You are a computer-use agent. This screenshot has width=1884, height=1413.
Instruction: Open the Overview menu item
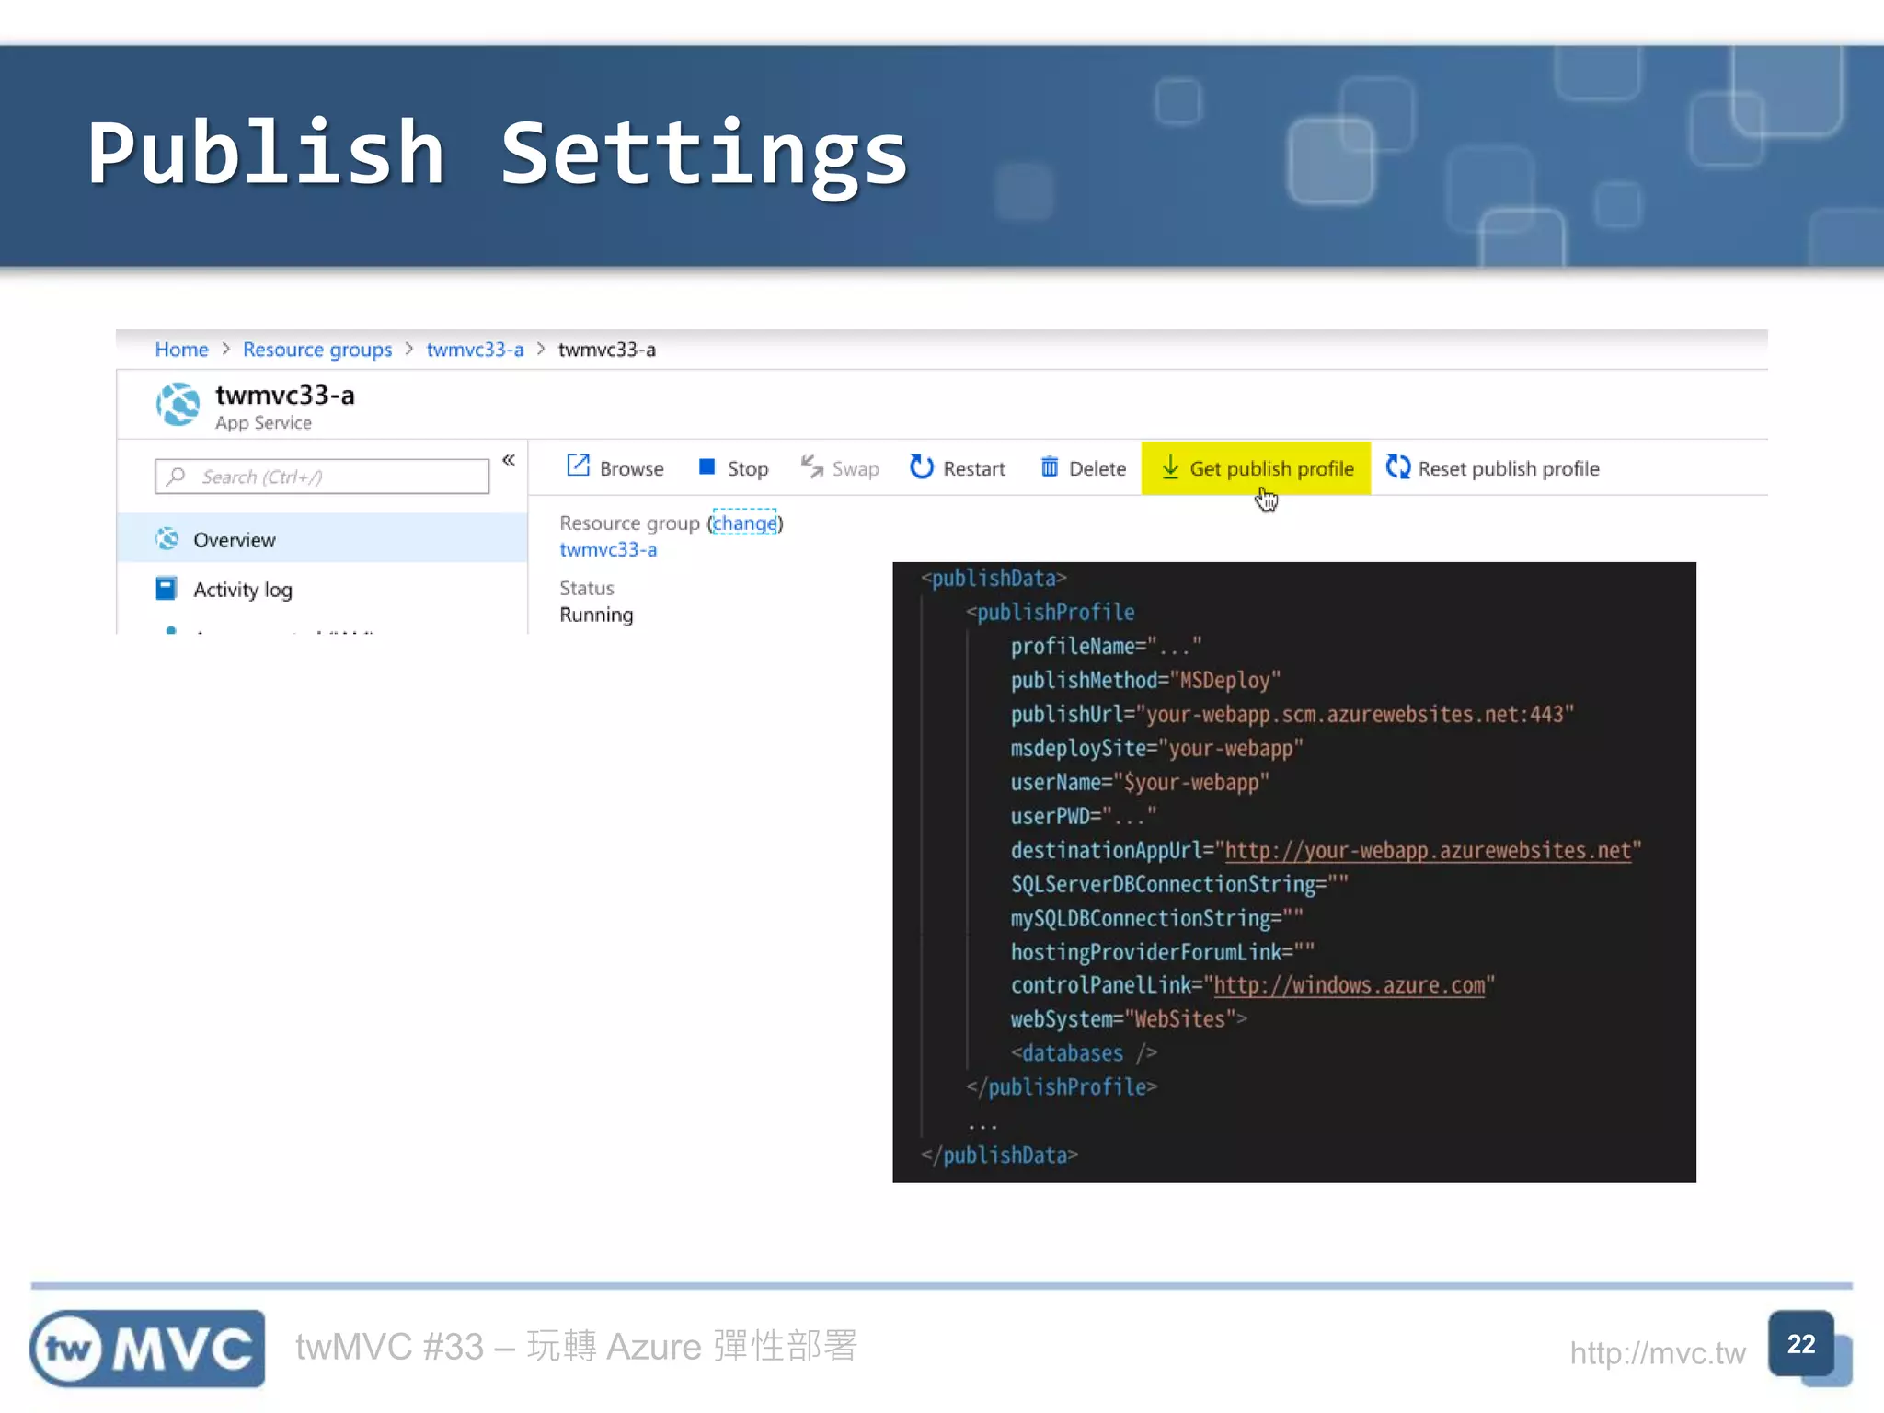click(322, 539)
